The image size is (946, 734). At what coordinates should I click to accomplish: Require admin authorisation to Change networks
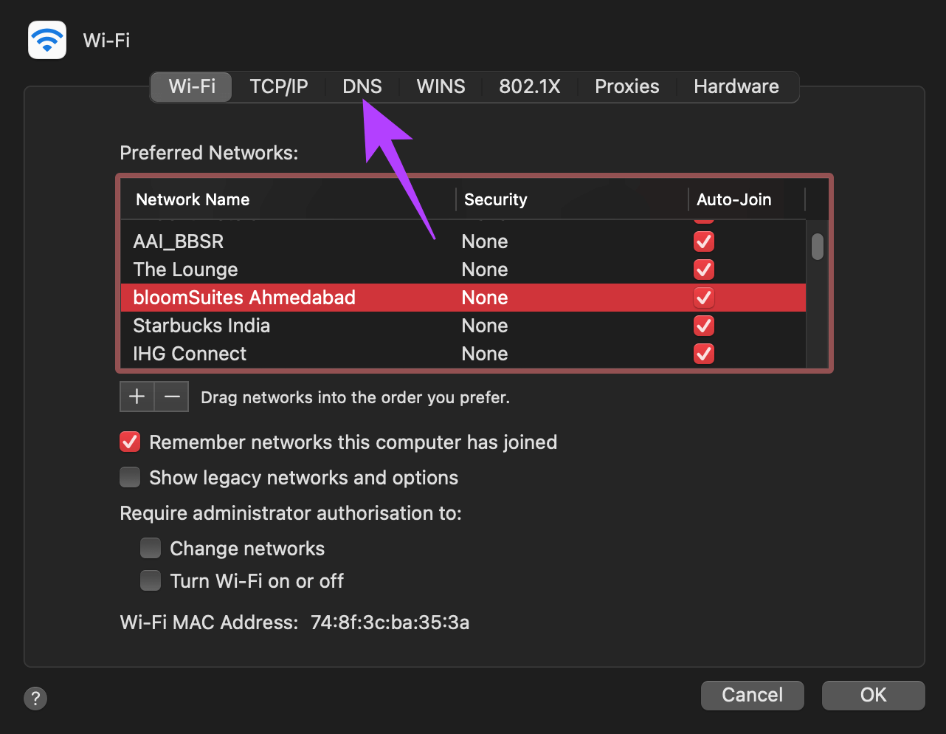[x=151, y=549]
